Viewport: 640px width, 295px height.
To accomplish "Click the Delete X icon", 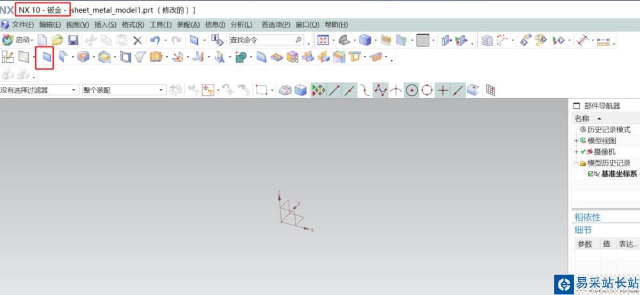I will point(138,40).
